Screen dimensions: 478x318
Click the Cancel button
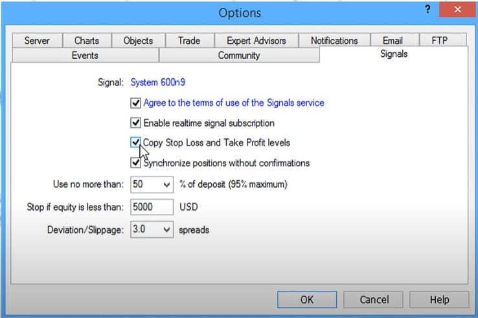click(374, 300)
